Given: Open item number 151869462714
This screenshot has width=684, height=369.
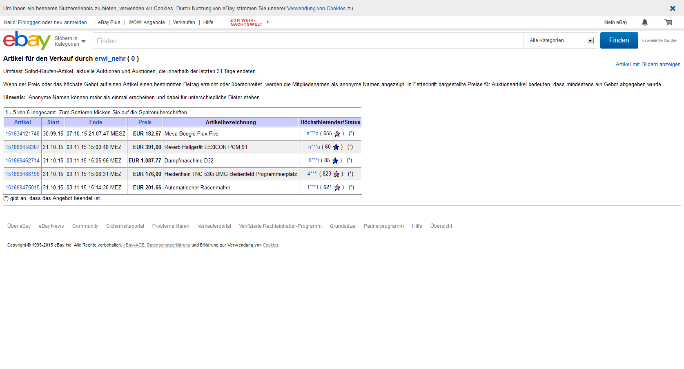Looking at the screenshot, I should pos(22,161).
